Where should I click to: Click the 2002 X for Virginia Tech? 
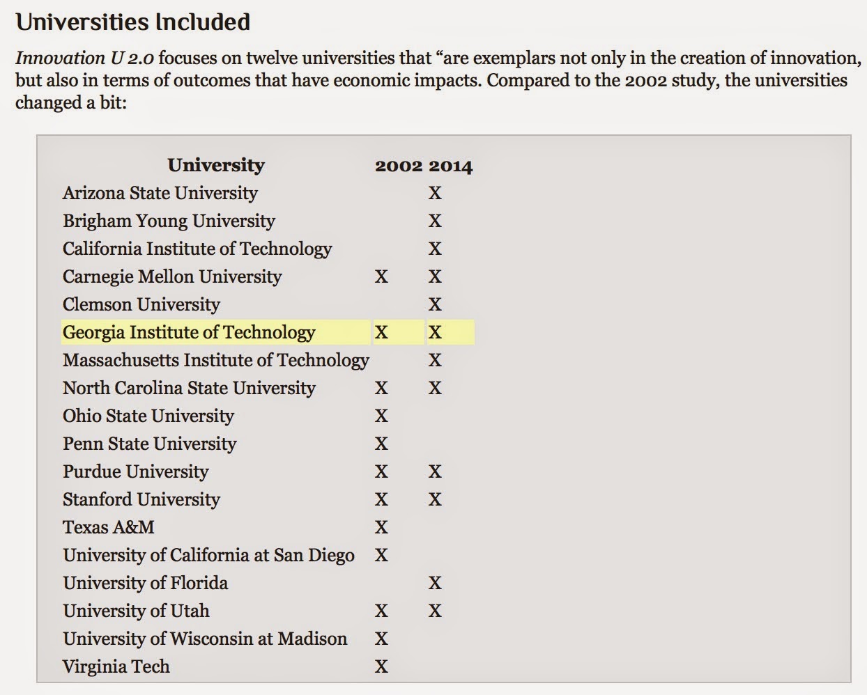pos(381,666)
